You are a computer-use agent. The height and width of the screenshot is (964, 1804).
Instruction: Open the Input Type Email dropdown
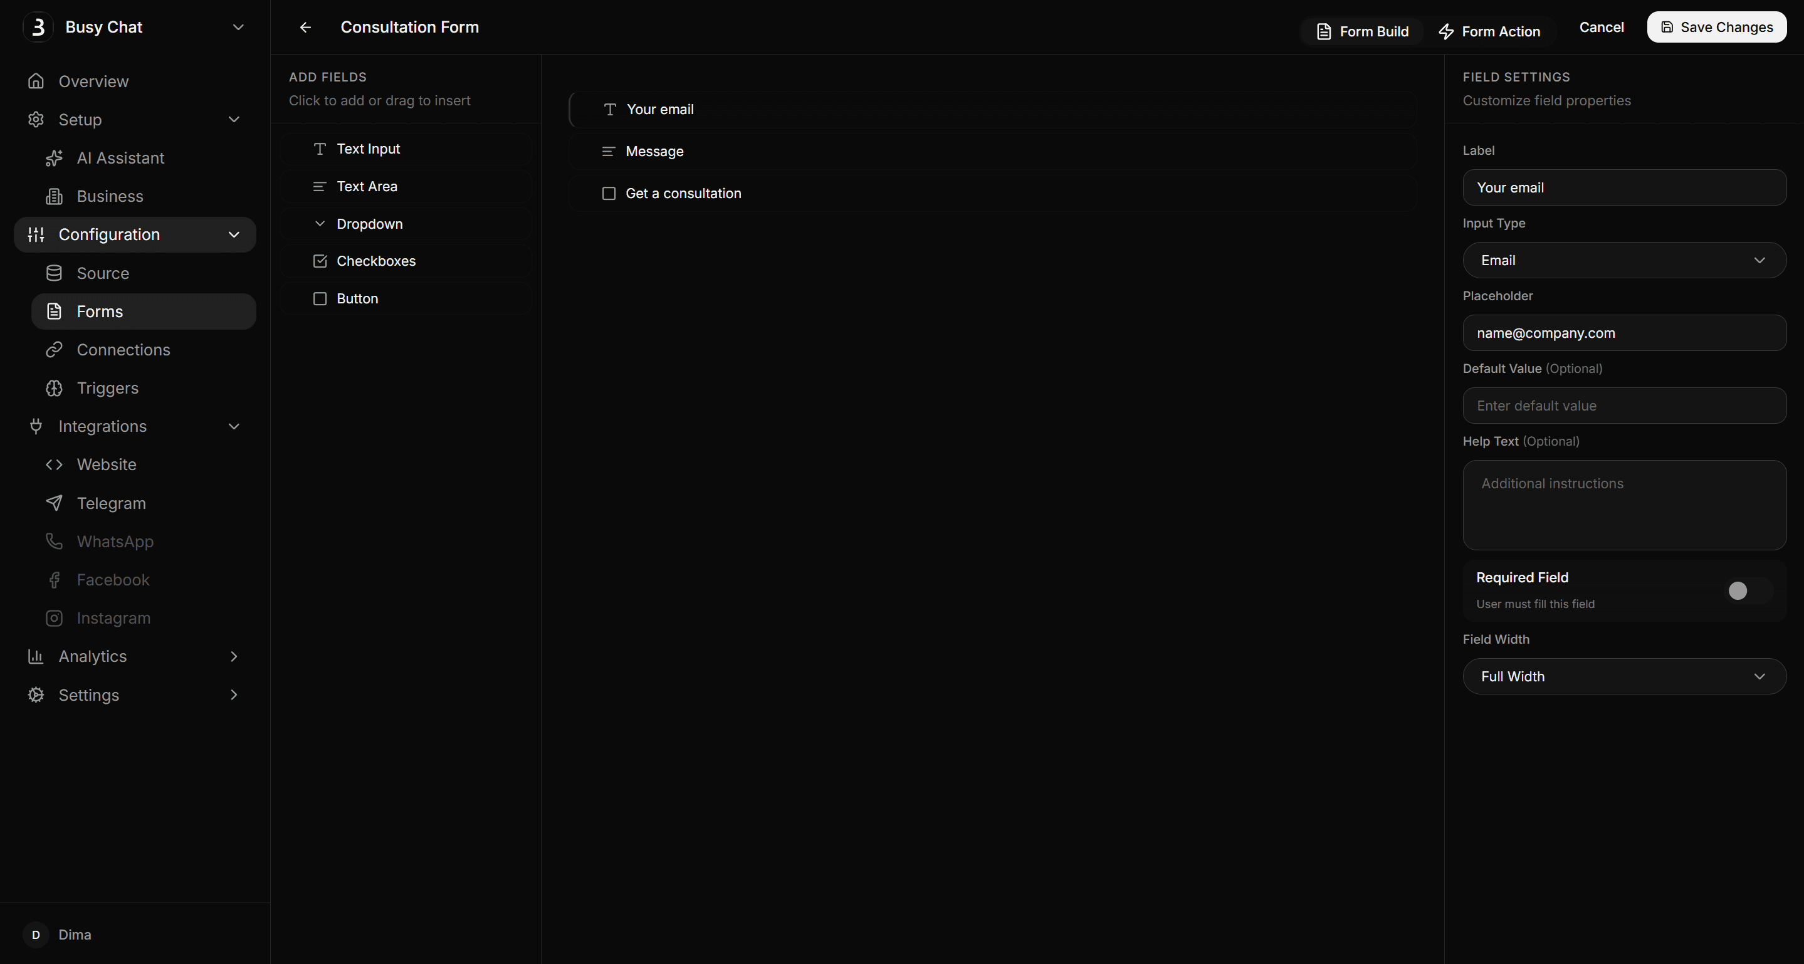click(1625, 259)
